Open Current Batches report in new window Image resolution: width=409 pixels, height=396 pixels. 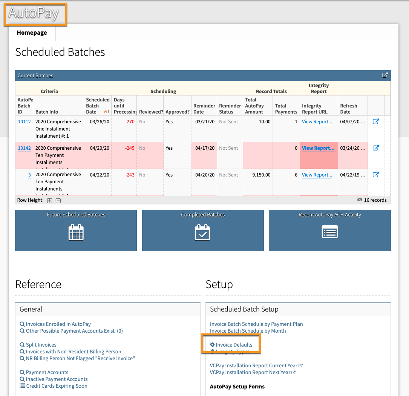(x=385, y=75)
